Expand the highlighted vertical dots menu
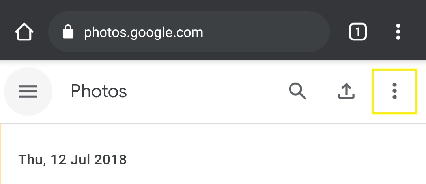This screenshot has height=184, width=426. pos(394,91)
